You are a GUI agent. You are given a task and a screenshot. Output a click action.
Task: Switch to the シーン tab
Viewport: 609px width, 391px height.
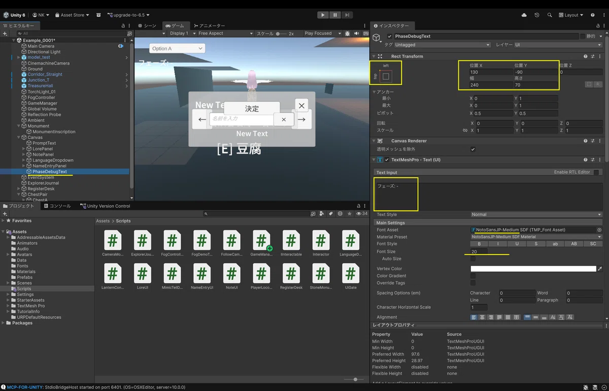(147, 25)
